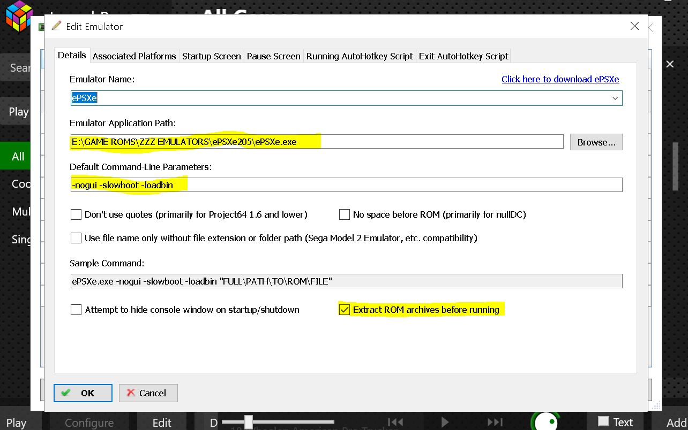
Task: Click the Edit button in bottom bar
Action: 162,422
